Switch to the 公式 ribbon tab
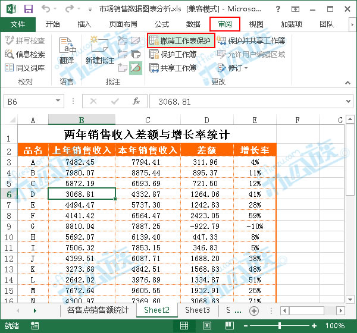Viewport: 357px width, 333px height. point(162,24)
